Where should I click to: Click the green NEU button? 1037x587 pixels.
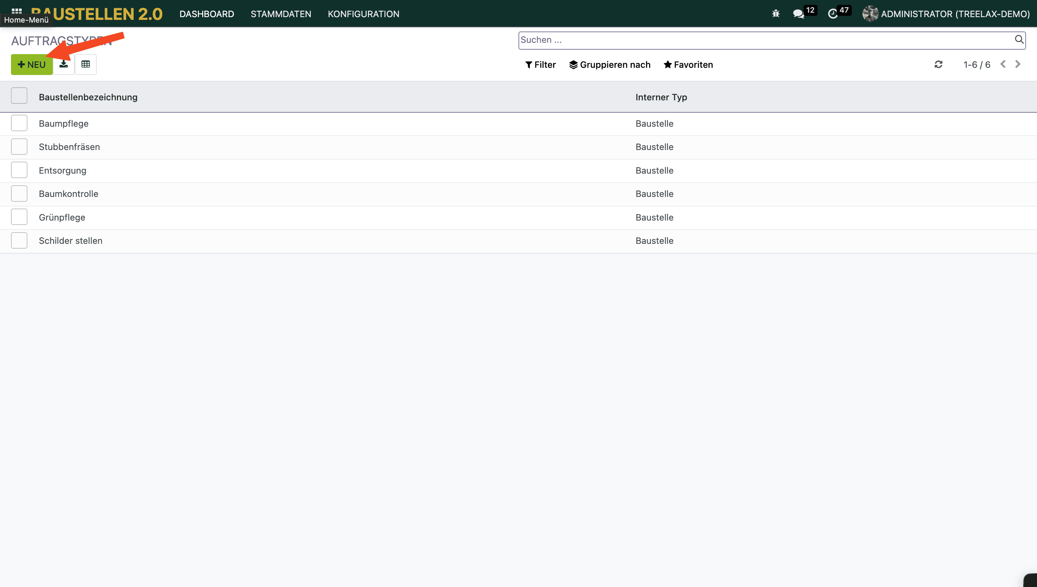pos(32,65)
